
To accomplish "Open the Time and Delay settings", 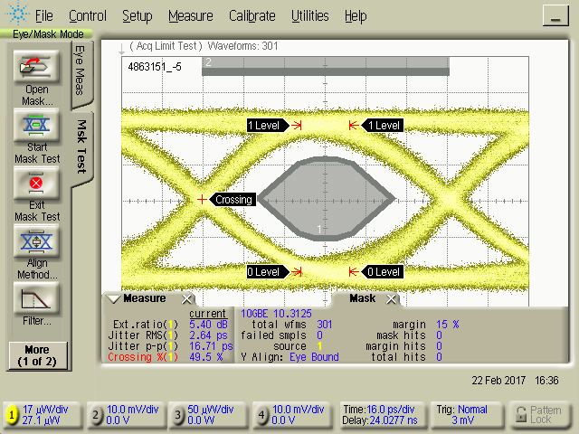I will (x=380, y=415).
